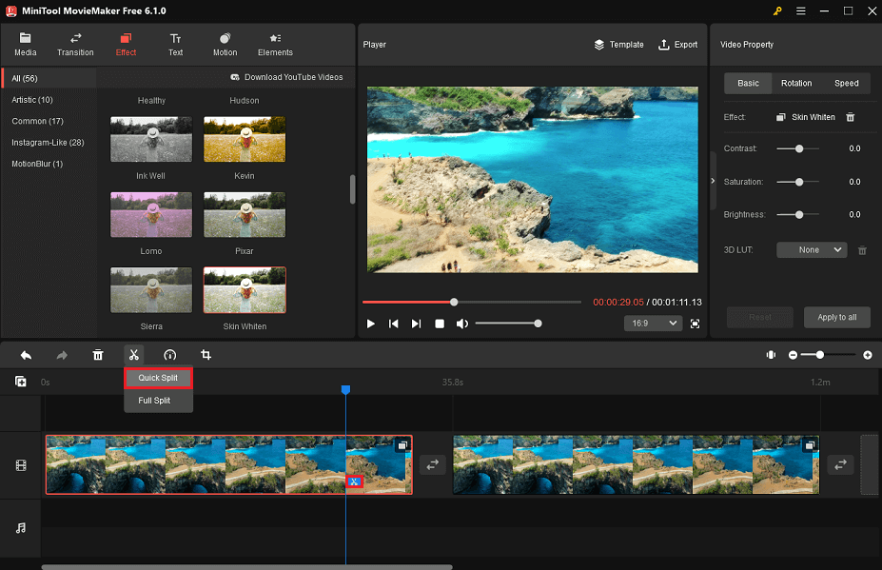Select the second video clip
The height and width of the screenshot is (570, 882).
[x=637, y=464]
